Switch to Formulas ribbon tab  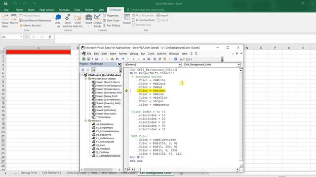click(64, 10)
